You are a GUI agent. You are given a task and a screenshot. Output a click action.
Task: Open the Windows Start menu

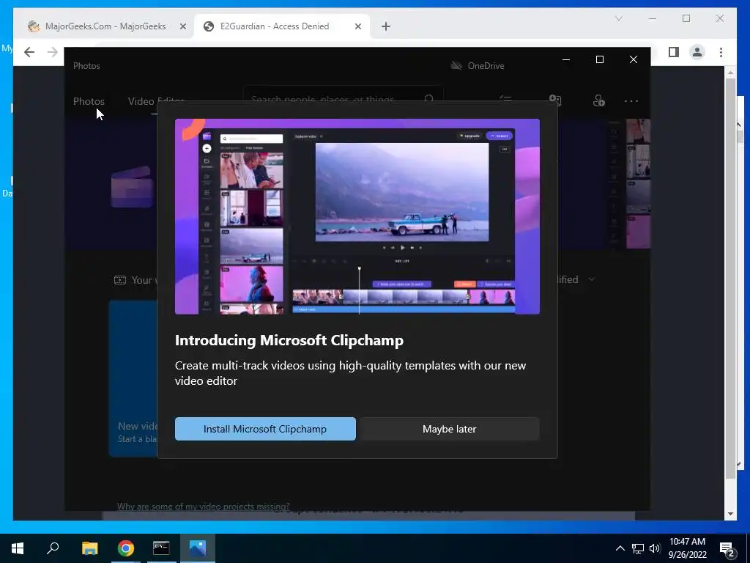[x=18, y=548]
